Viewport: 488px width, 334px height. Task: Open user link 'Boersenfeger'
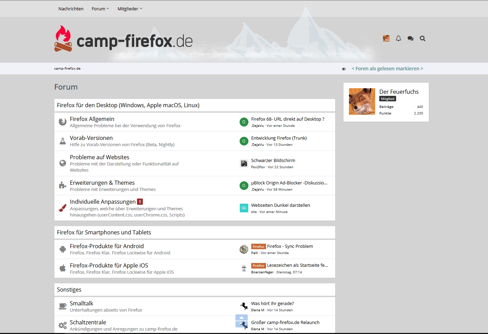[262, 272]
